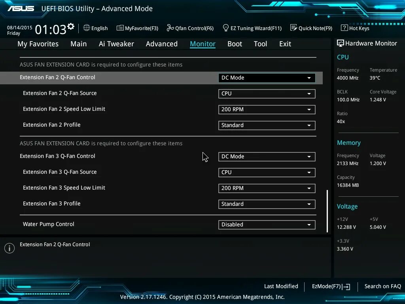
Task: Click the Hot Keys question mark icon
Action: [x=344, y=28]
